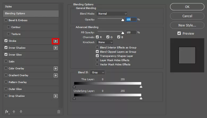Add another Stroke effect with plus icon
207x118 pixels.
pos(55,41)
